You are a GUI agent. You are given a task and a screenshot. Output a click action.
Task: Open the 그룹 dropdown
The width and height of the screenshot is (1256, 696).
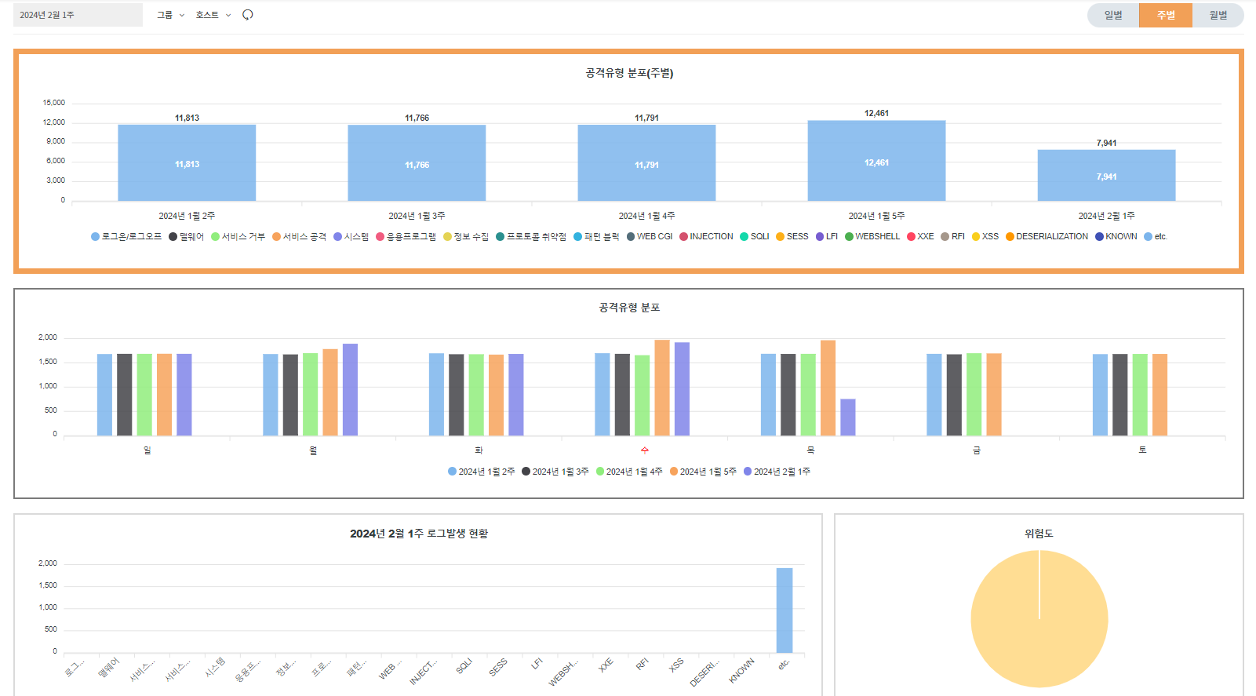170,15
